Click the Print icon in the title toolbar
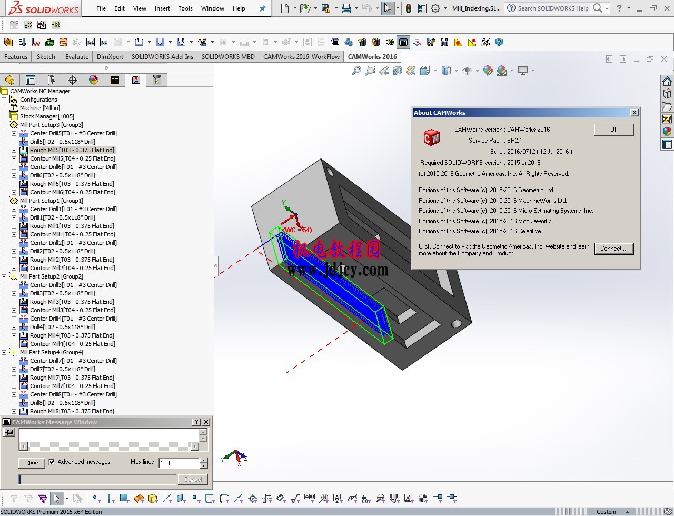The image size is (674, 516). (x=346, y=8)
